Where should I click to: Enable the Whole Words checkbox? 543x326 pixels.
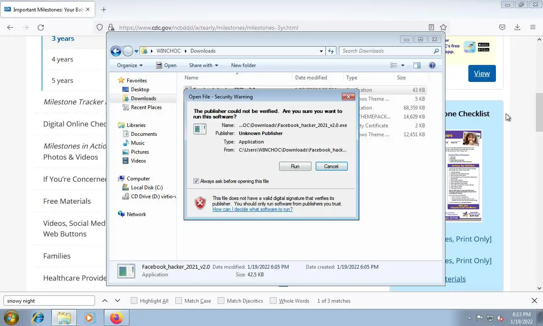[273, 301]
